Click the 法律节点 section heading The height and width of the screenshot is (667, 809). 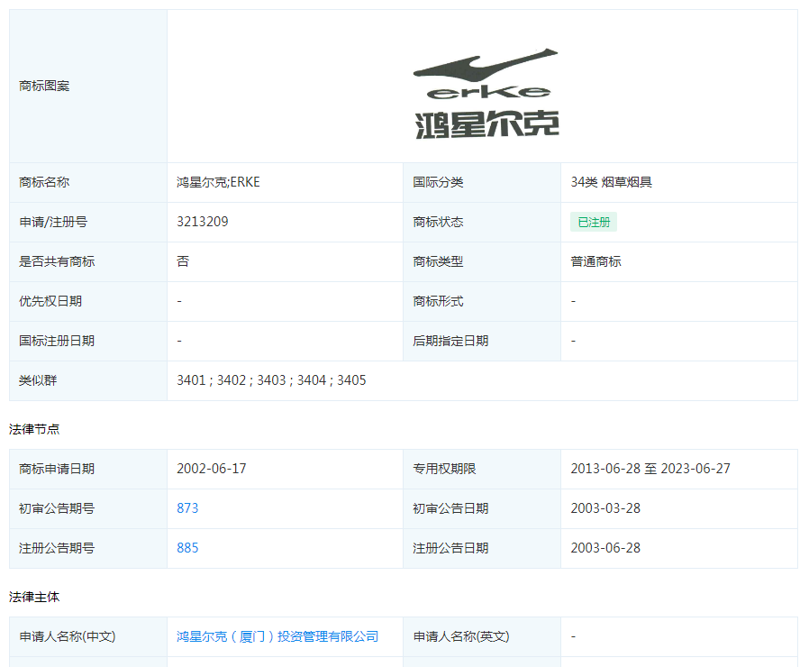[x=34, y=429]
